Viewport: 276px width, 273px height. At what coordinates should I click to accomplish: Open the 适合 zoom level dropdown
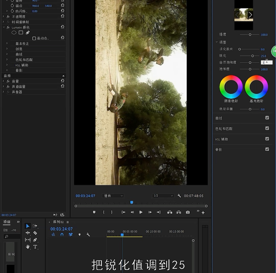[113, 196]
